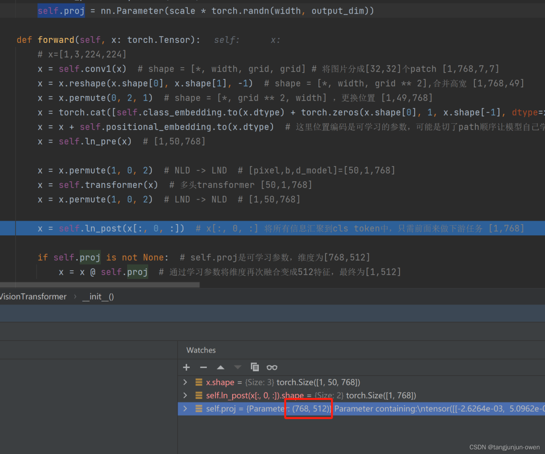
Task: Click the permute(0, 2, 1) code line
Action: pyautogui.click(x=235, y=98)
